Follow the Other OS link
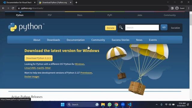Viewport: 192px width, 108px height. pos(48,68)
